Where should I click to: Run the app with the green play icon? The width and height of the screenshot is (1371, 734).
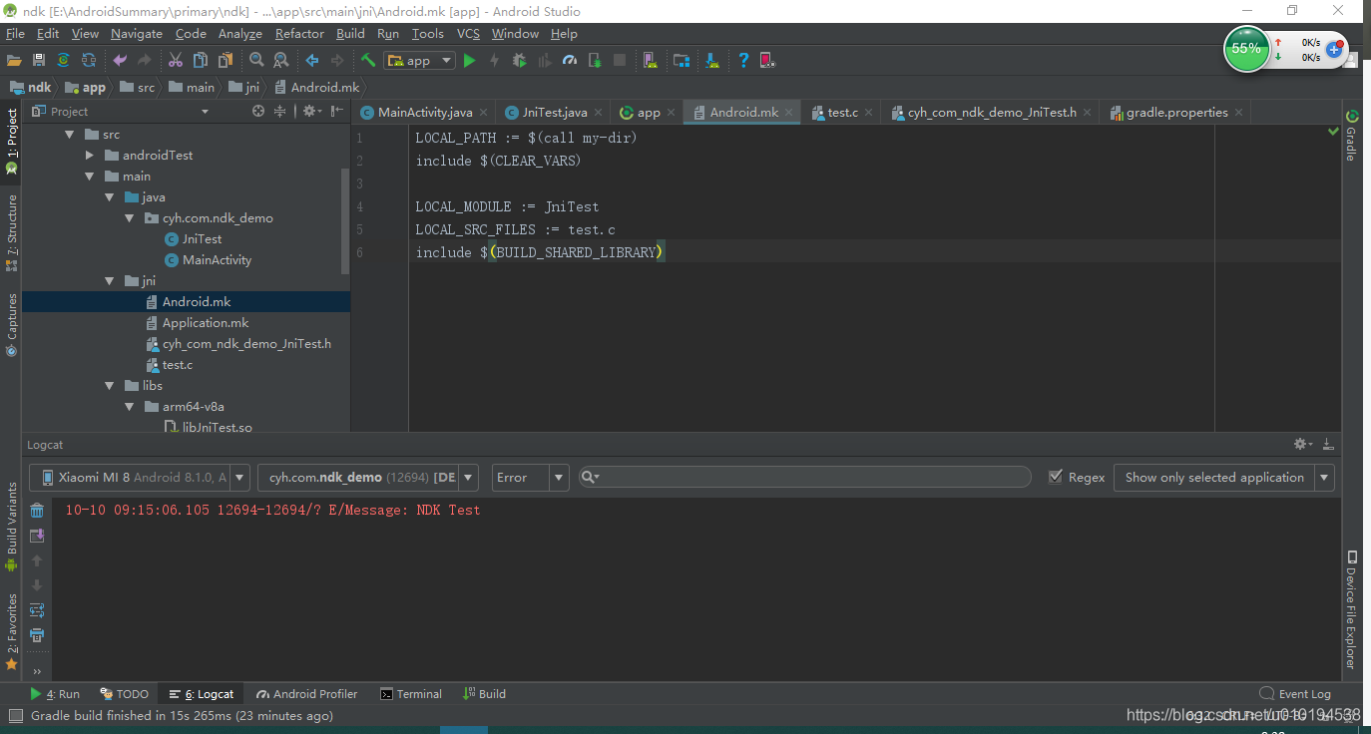pyautogui.click(x=469, y=60)
